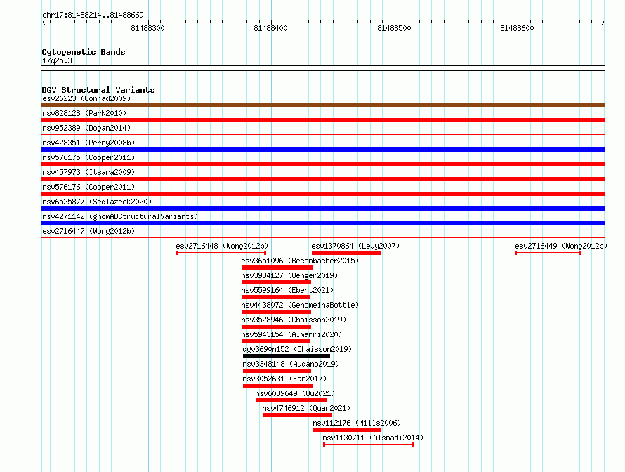This screenshot has height=472, width=625.
Task: Click the blue nsv4271142 gnomAD bar
Action: click(323, 223)
